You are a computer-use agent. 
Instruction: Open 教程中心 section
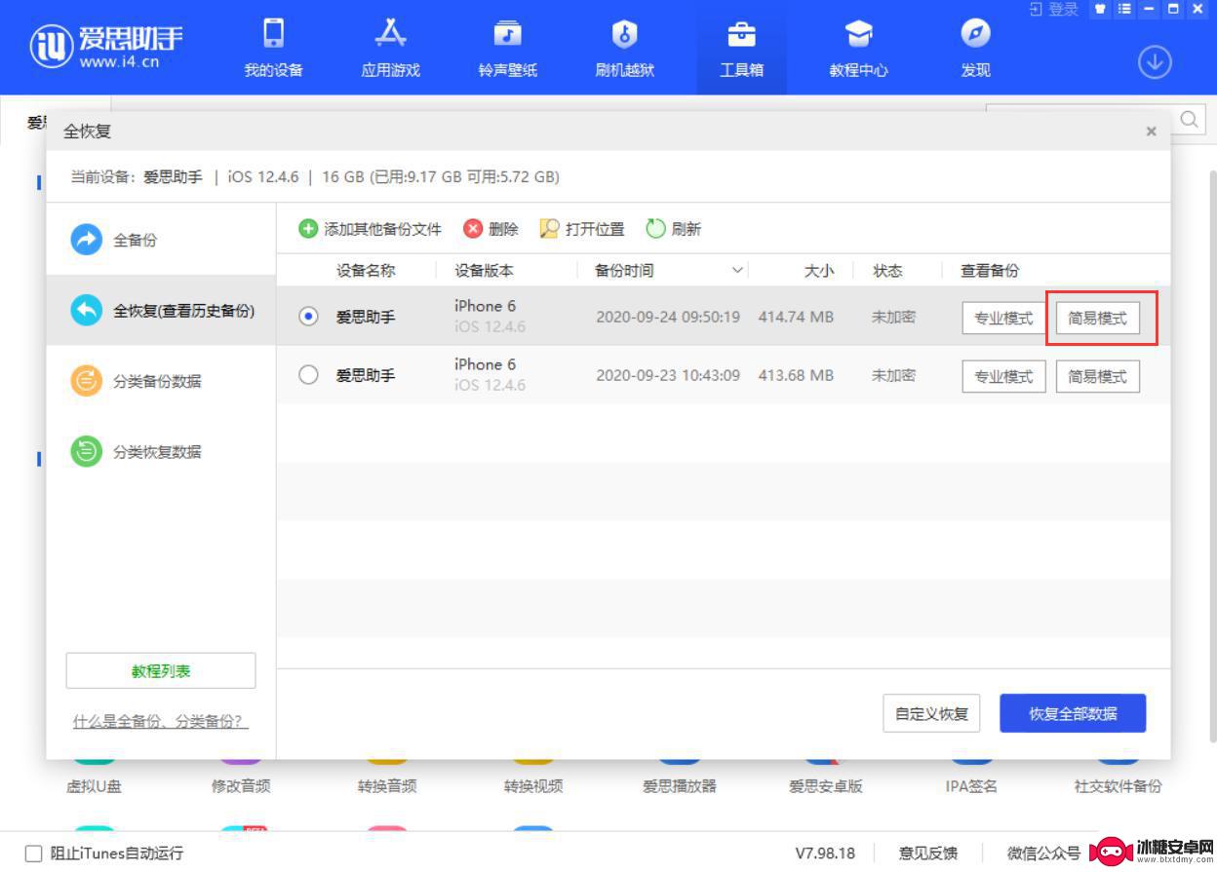coord(859,49)
